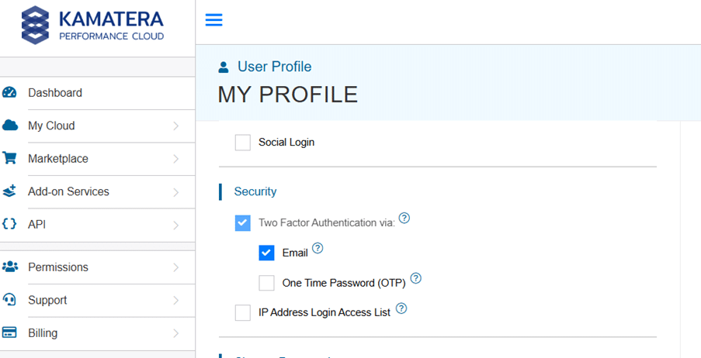Click the User Profile breadcrumb link
The width and height of the screenshot is (701, 358).
274,67
